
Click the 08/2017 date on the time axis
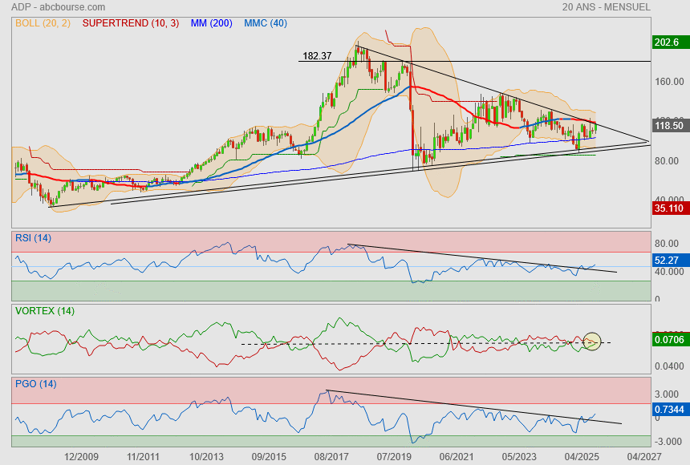pyautogui.click(x=331, y=456)
